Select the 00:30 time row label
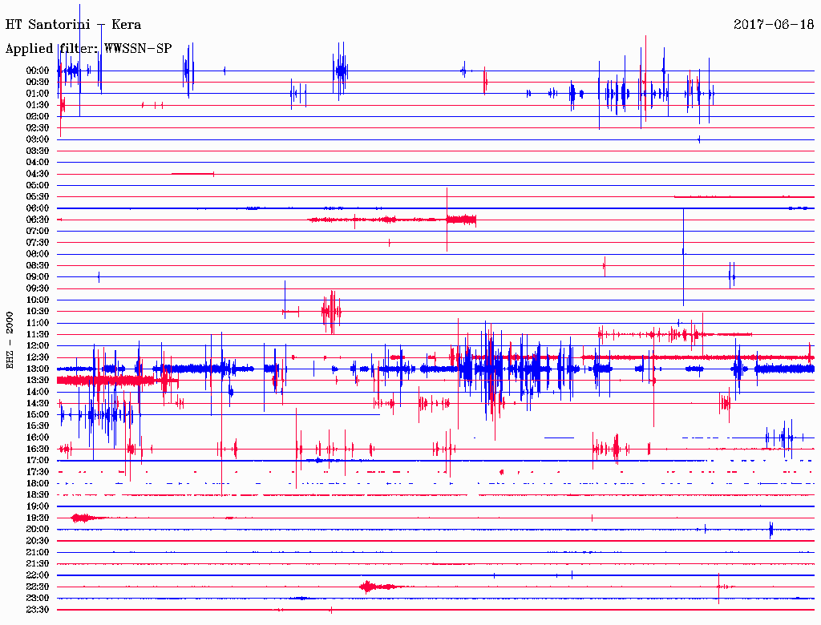821x625 pixels. [x=38, y=83]
